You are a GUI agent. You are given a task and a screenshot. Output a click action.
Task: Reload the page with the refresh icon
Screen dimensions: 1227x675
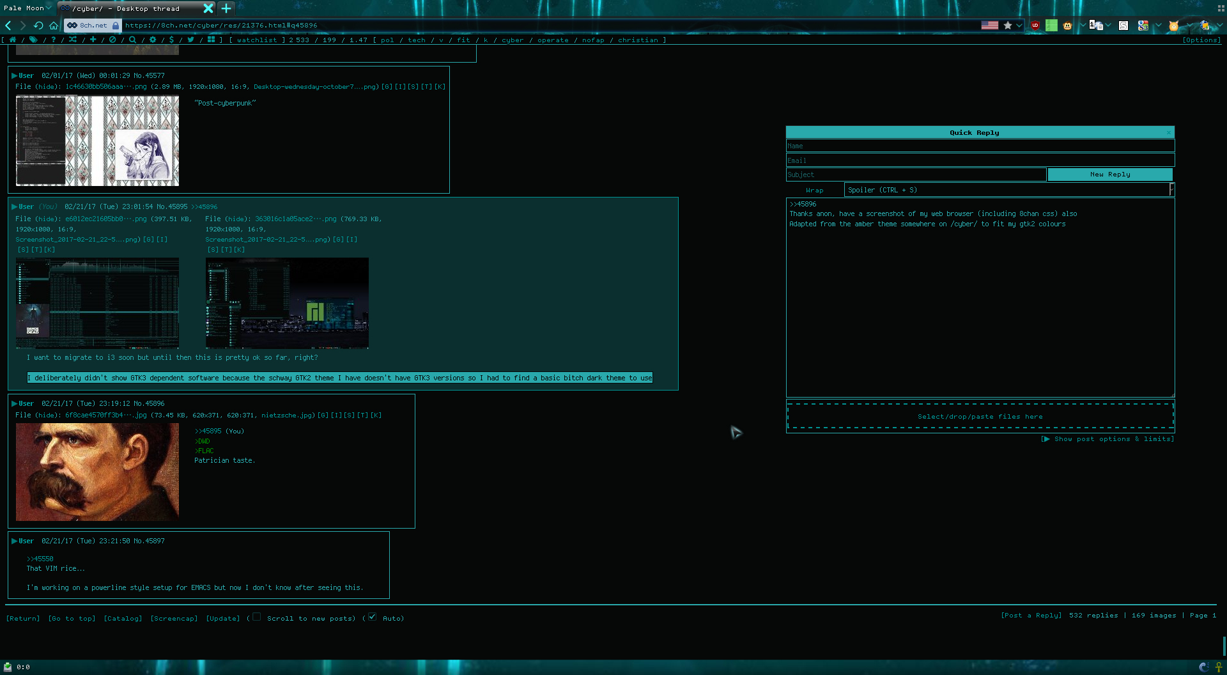[38, 26]
